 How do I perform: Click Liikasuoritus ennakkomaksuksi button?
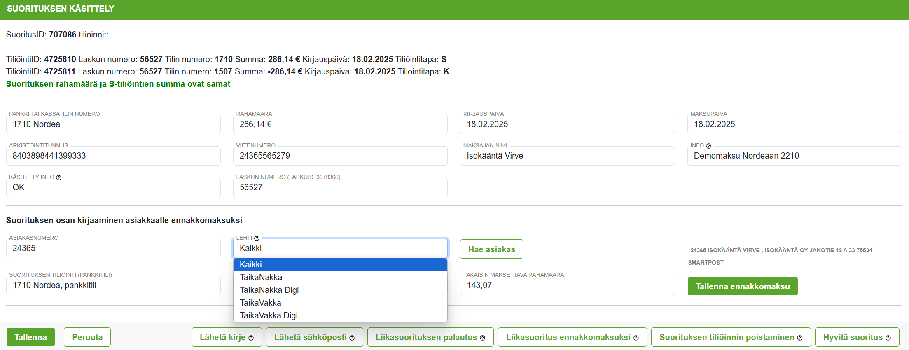(x=573, y=337)
